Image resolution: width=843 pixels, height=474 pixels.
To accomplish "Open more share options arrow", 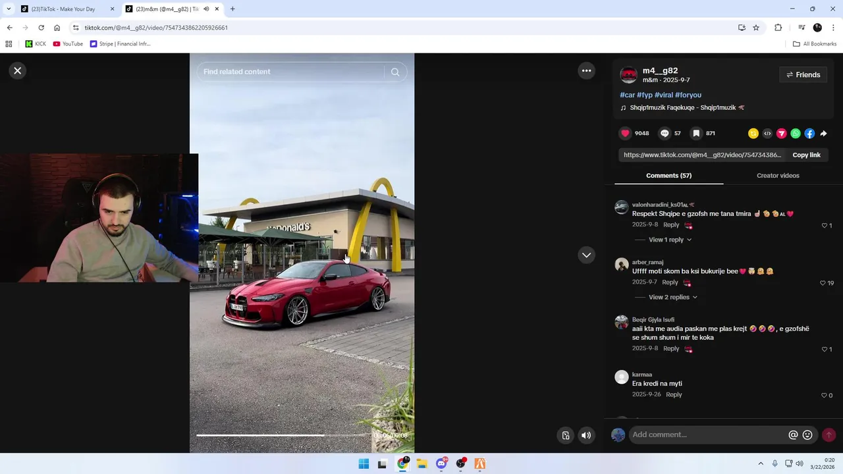I will [x=823, y=134].
